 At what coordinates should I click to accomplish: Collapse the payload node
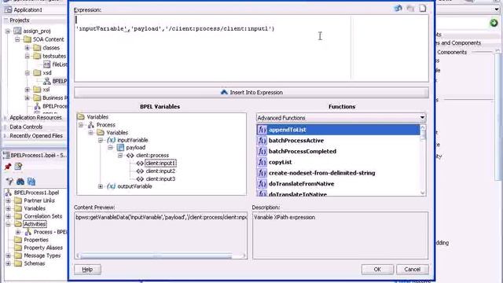pos(110,148)
